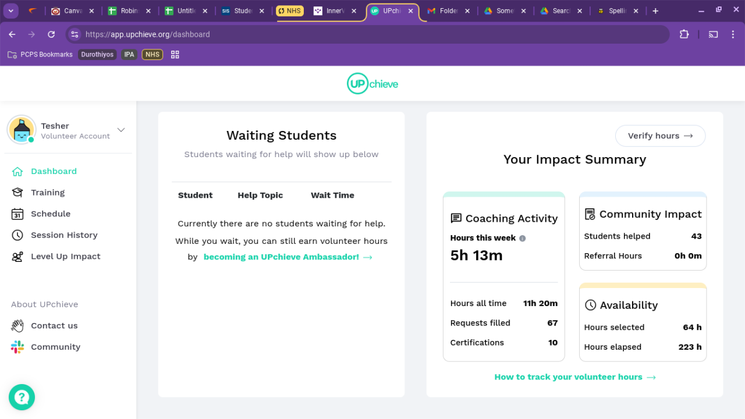Open Contact us via the waving hand icon
Viewport: 745px width, 419px height.
17,326
